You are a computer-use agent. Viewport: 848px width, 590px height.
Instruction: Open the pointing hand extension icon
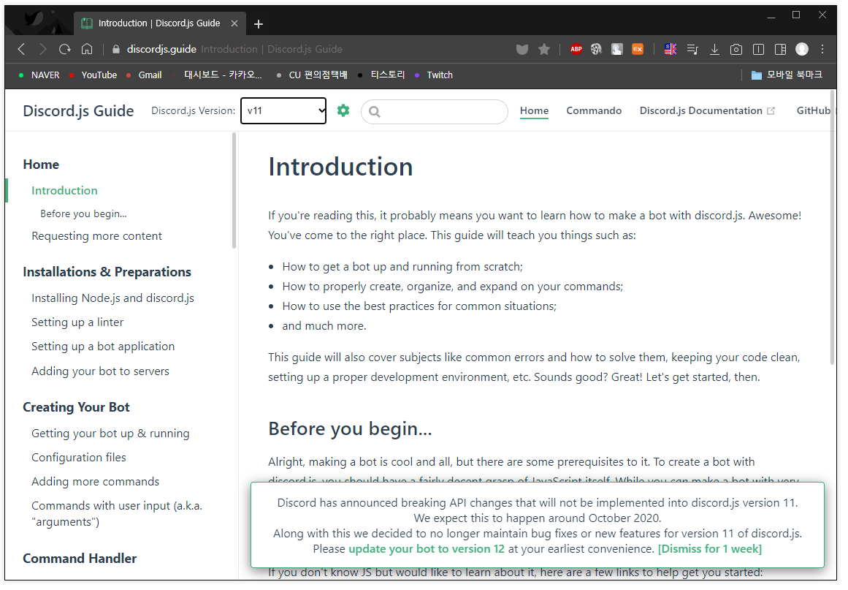(617, 49)
